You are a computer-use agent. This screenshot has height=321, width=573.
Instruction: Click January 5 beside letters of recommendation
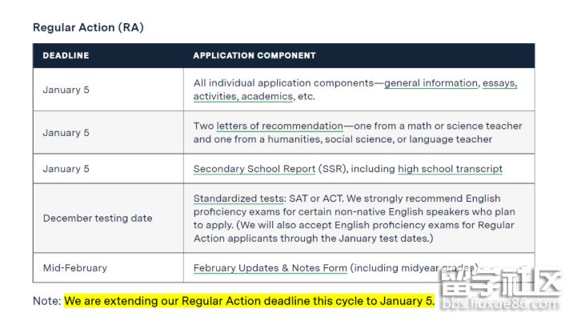pos(66,133)
